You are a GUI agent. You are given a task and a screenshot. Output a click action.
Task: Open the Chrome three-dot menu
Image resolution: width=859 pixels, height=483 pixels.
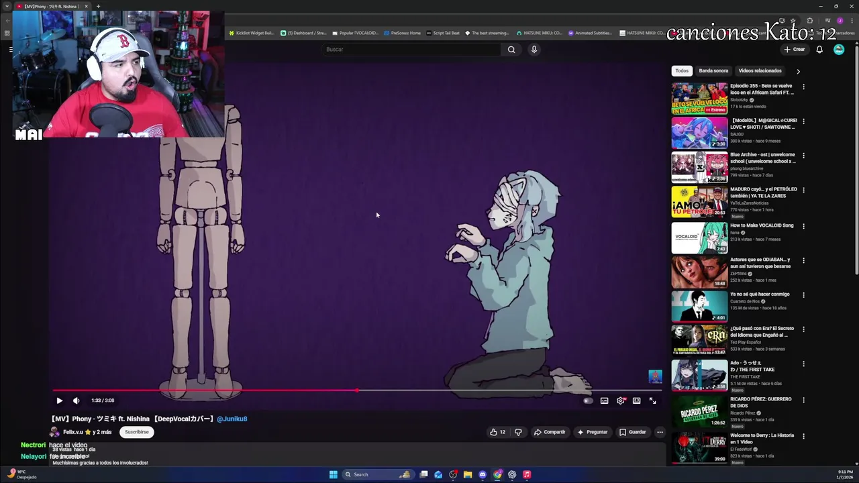click(852, 21)
